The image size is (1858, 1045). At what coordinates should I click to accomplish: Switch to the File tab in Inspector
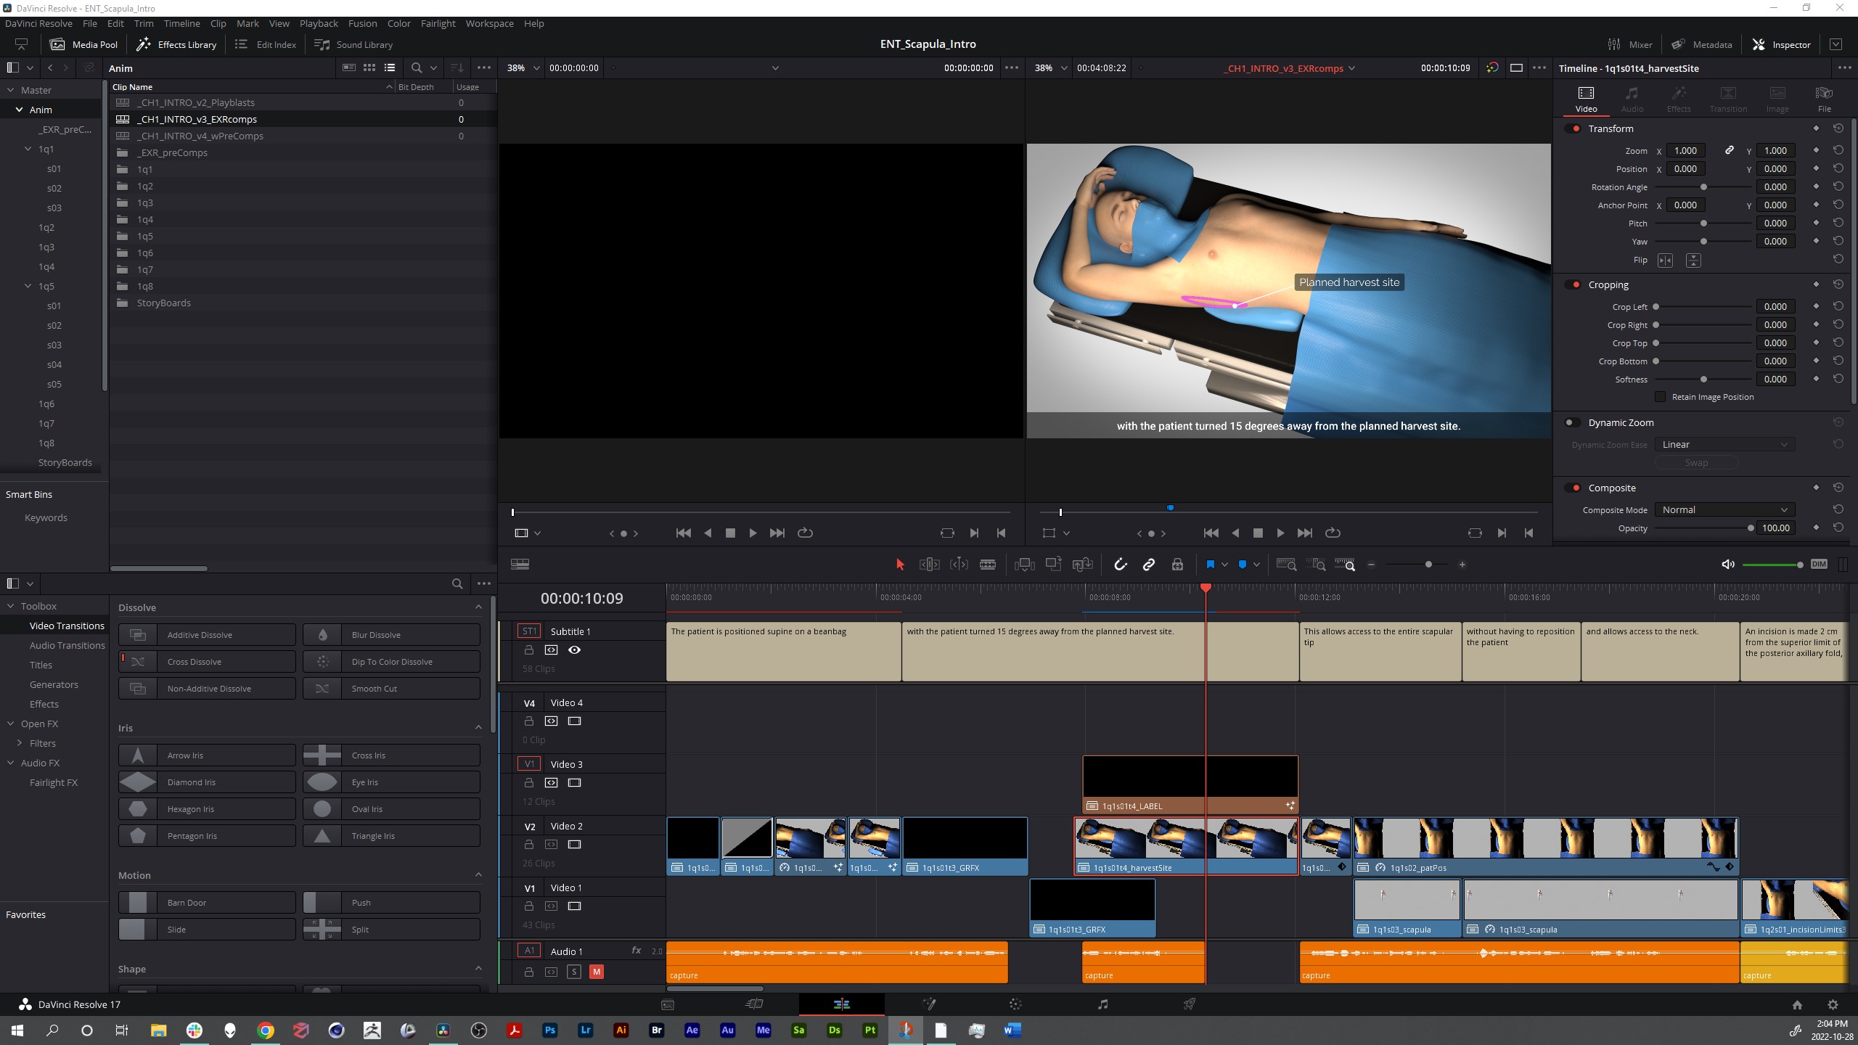pos(1824,99)
